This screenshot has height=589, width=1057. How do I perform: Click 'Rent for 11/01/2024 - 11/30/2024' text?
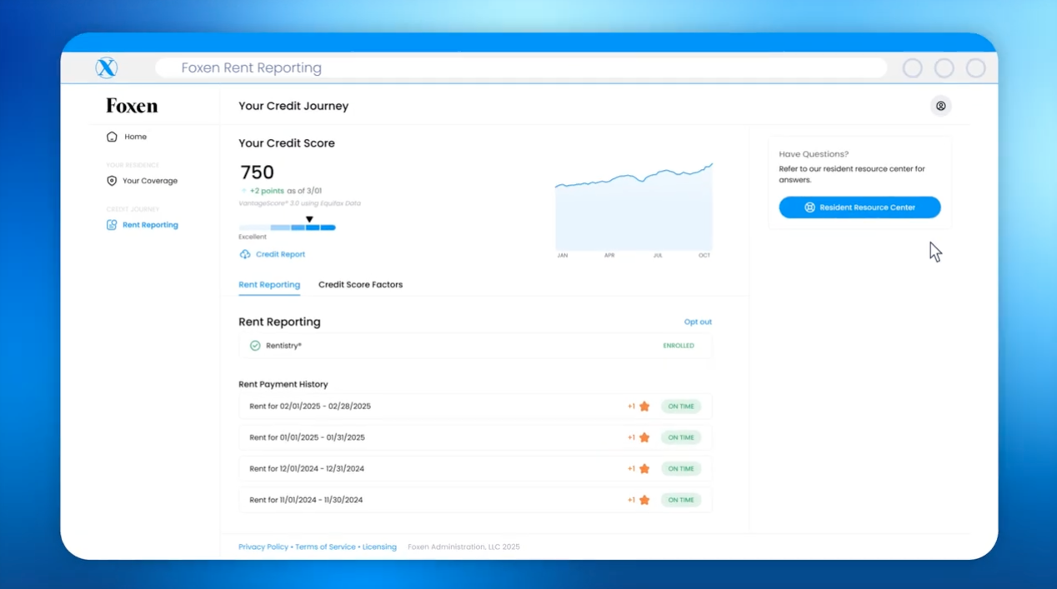[x=306, y=500]
